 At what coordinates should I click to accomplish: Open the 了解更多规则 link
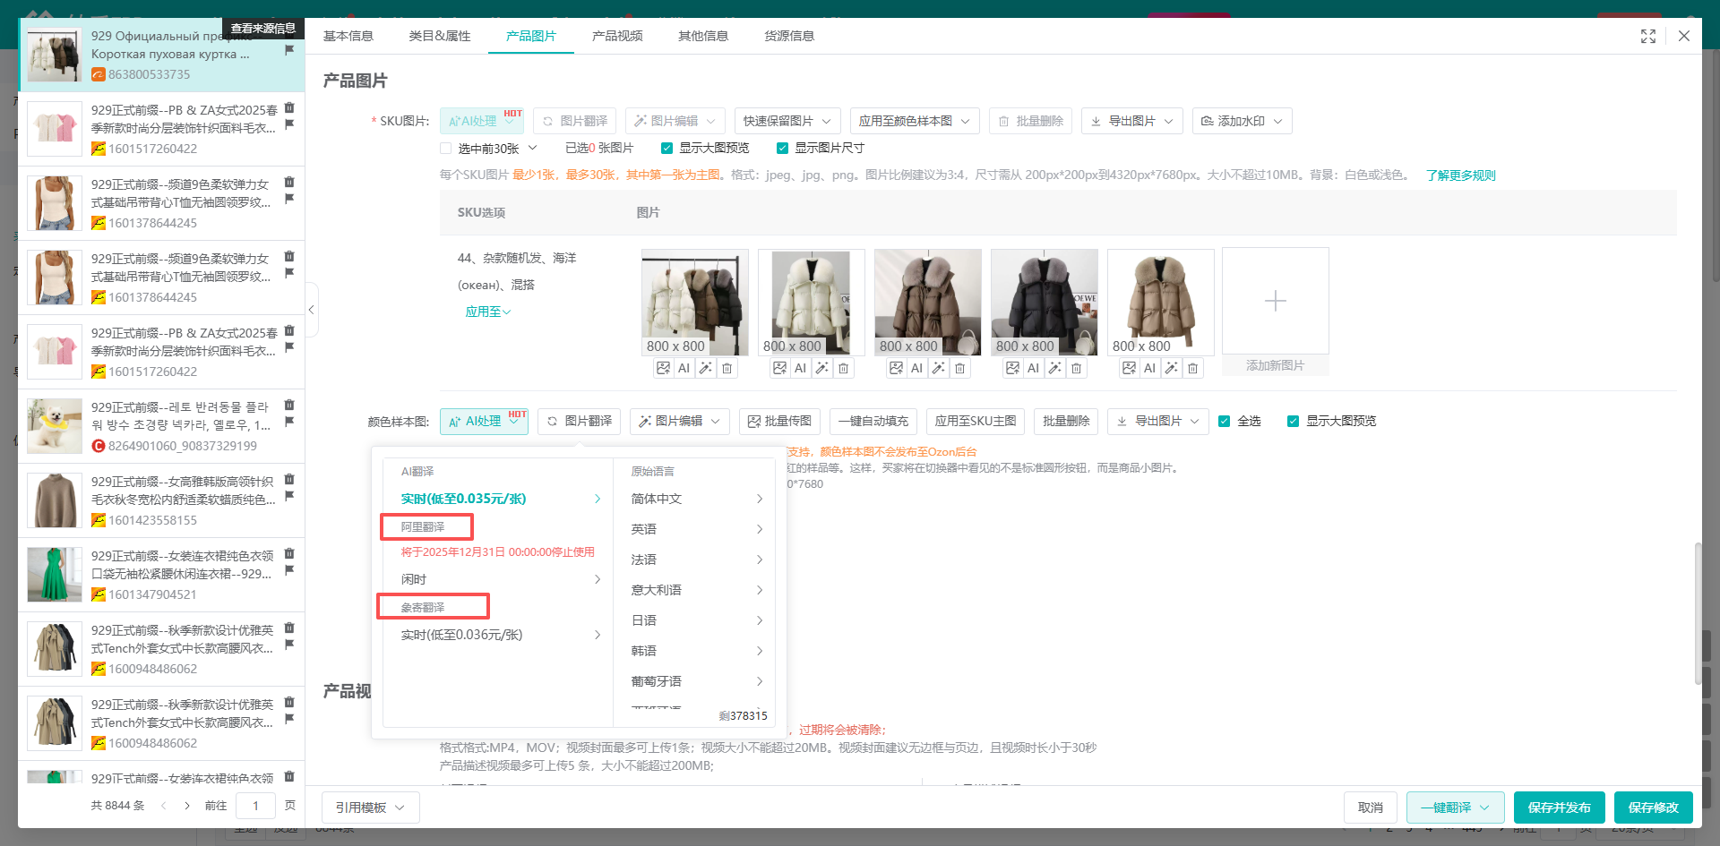(x=1460, y=175)
